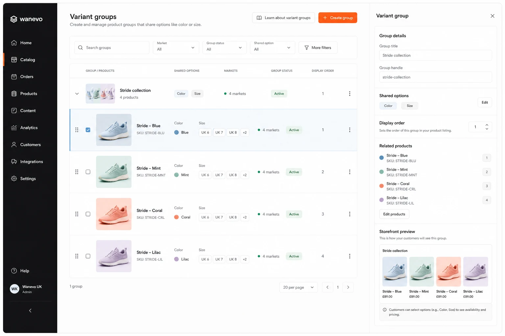Collapse the Stride collection group row
This screenshot has height=336, width=505.
77,94
